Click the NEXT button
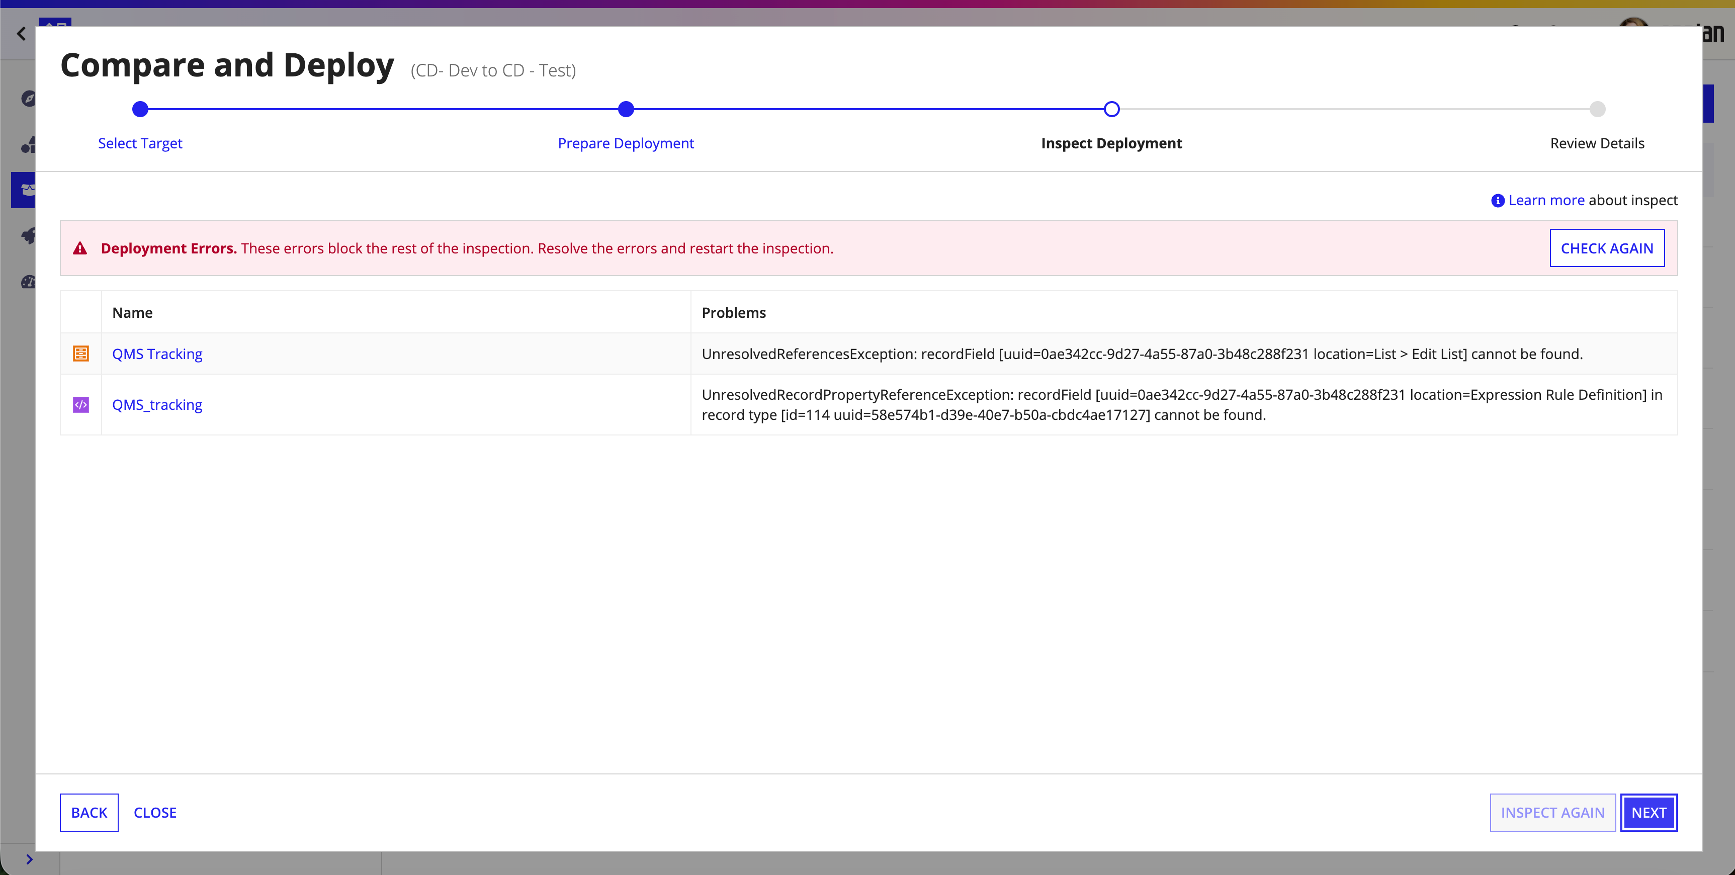Viewport: 1735px width, 875px height. coord(1648,812)
